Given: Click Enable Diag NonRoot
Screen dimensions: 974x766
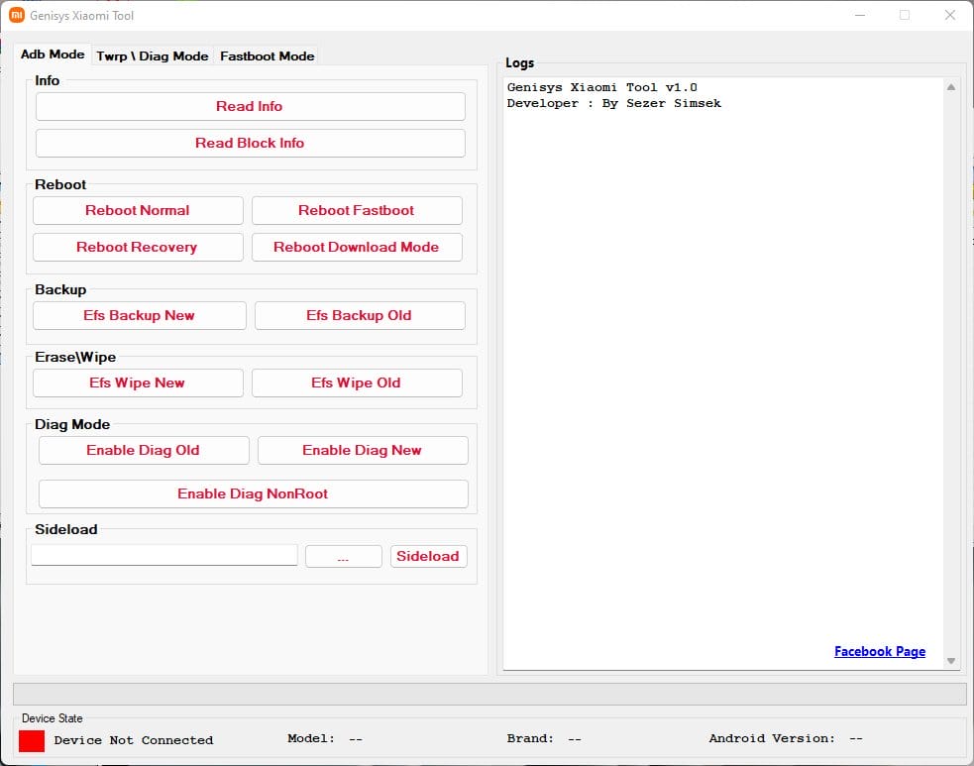Looking at the screenshot, I should tap(253, 493).
